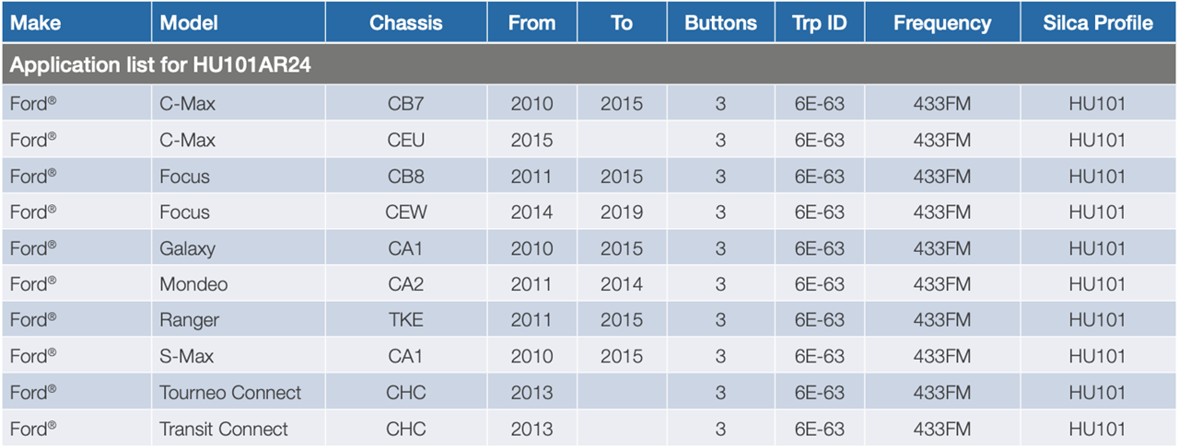Click the Mondeo model cell
This screenshot has width=1179, height=448.
tap(239, 284)
